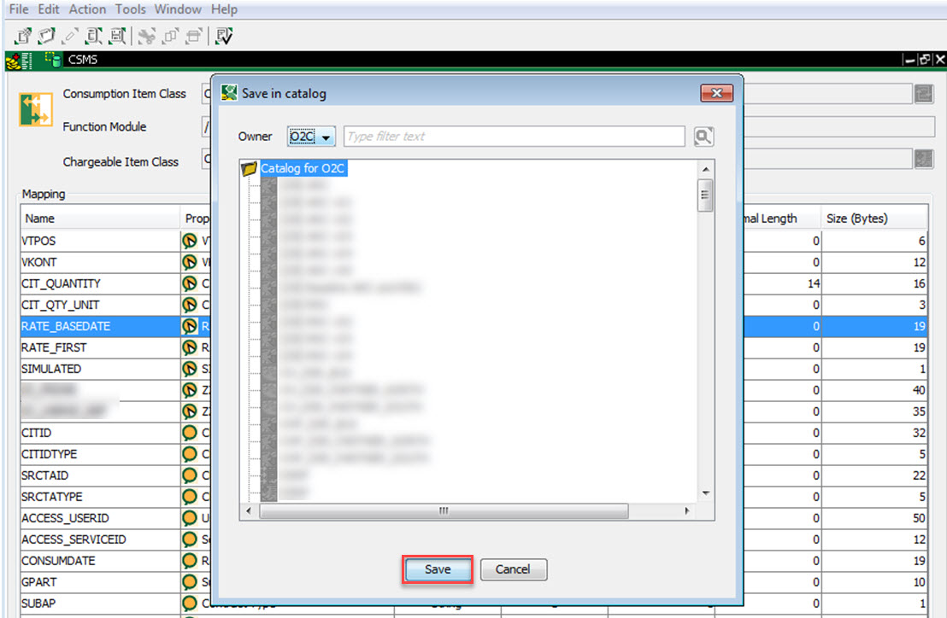Cancel the Save in catalog dialog
The height and width of the screenshot is (618, 947).
(x=513, y=569)
